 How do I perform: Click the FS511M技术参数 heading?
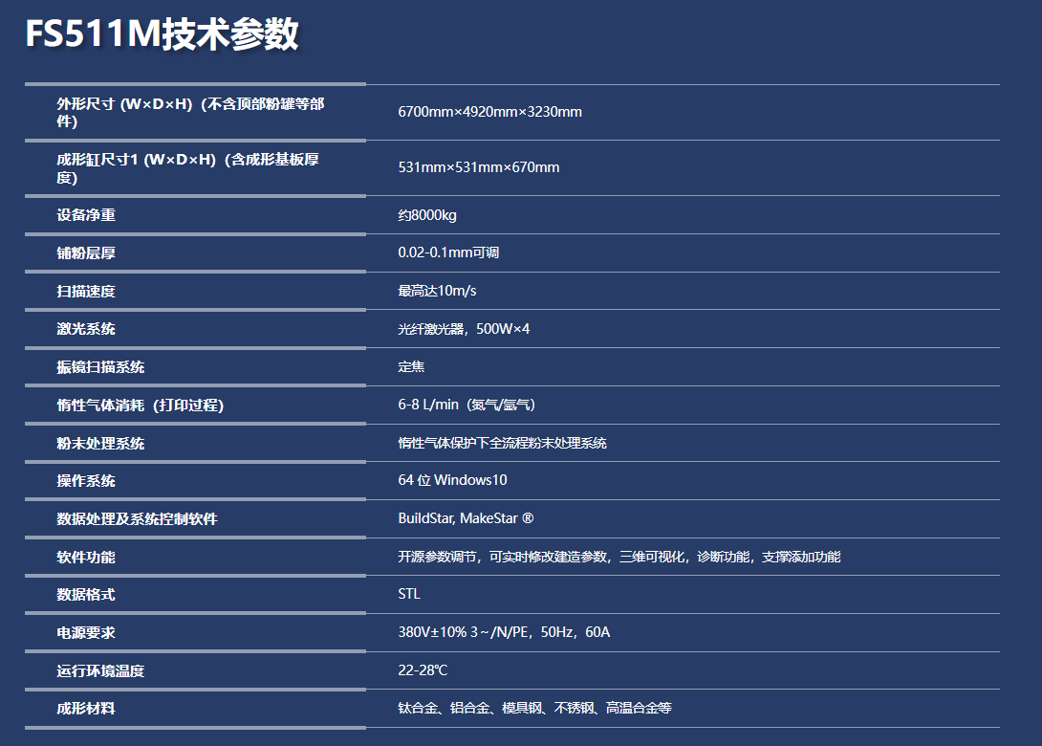(162, 34)
